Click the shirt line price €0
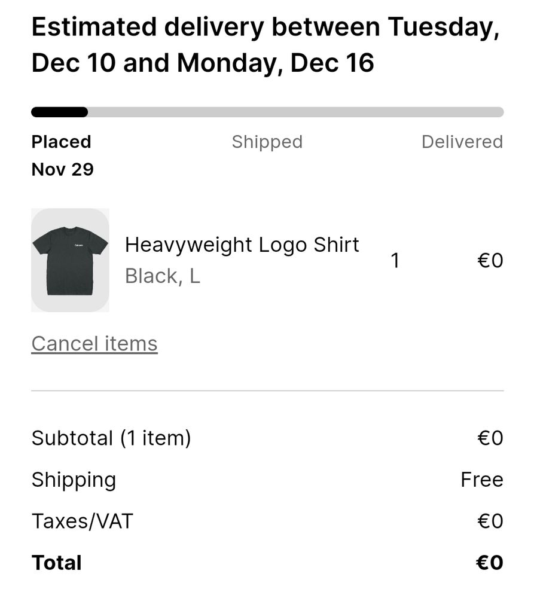Screen dimensions: 534x598 [490, 261]
